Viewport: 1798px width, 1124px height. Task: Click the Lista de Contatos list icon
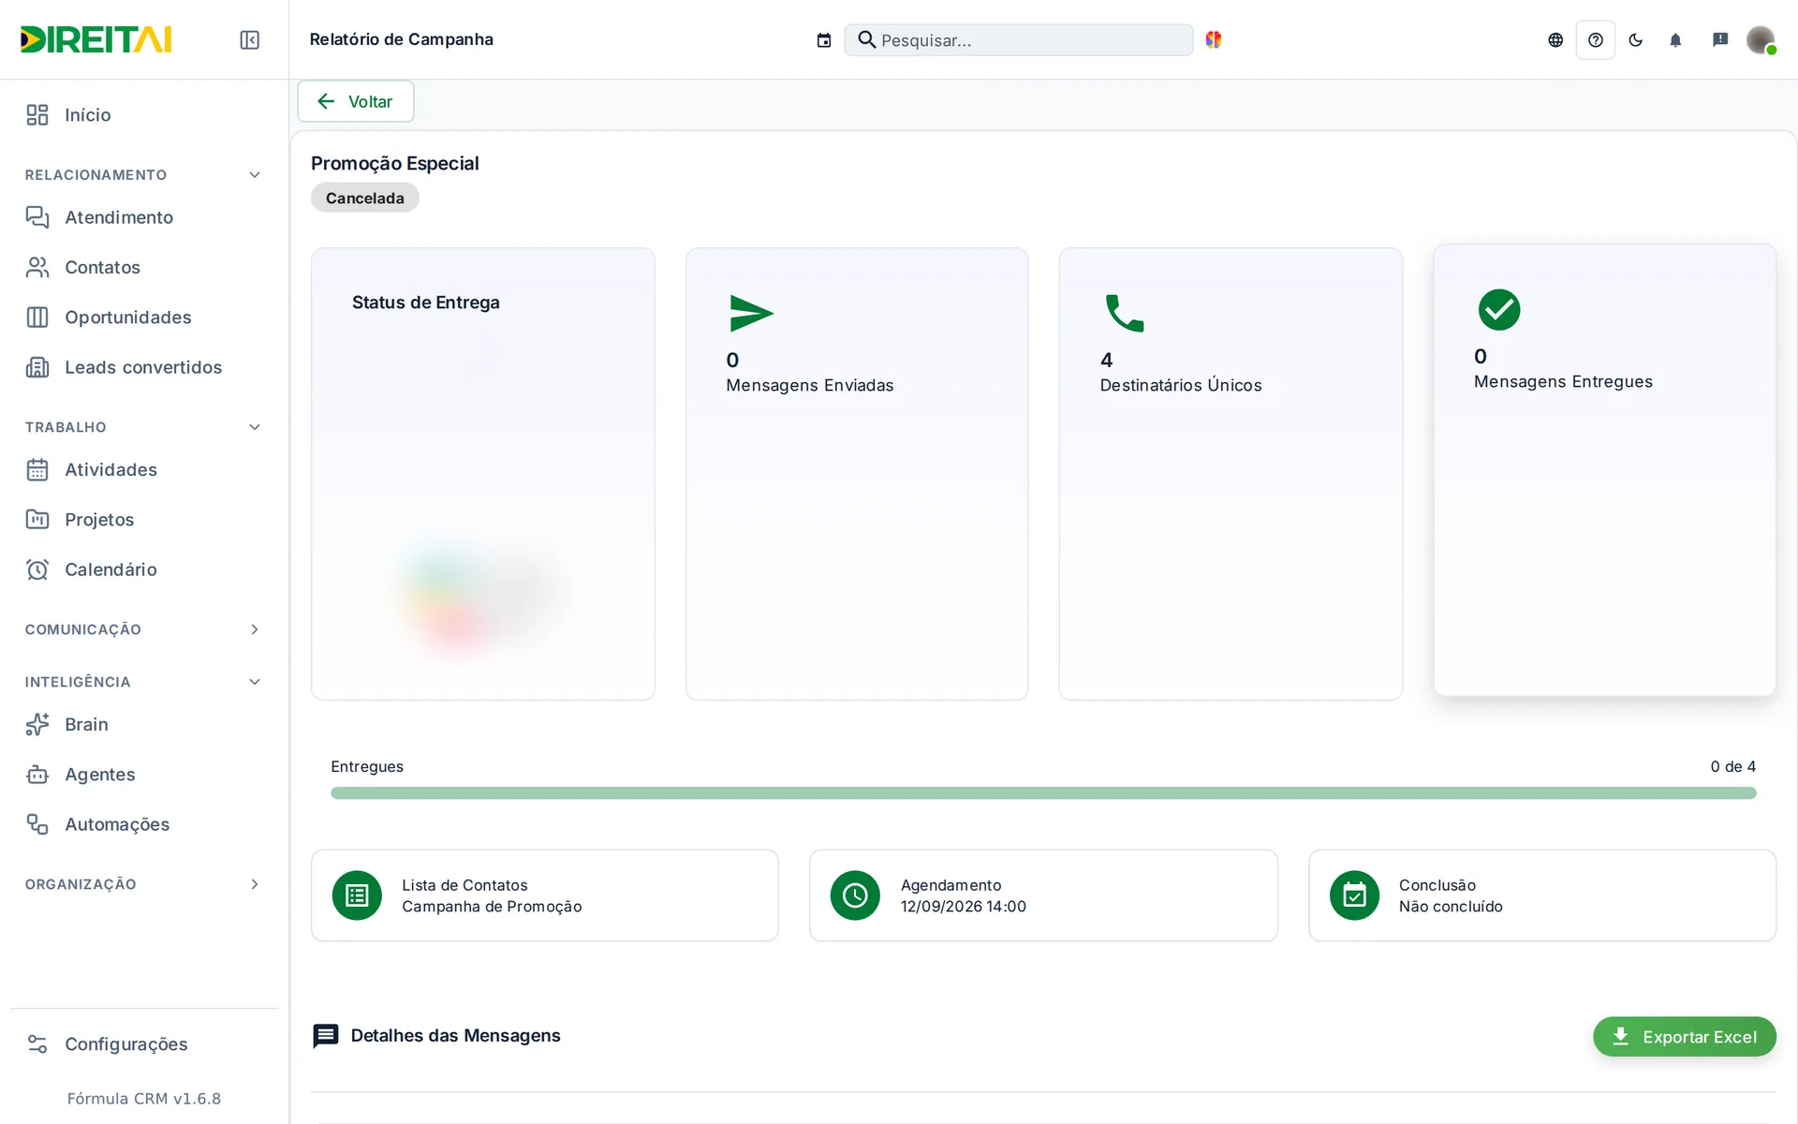357,895
